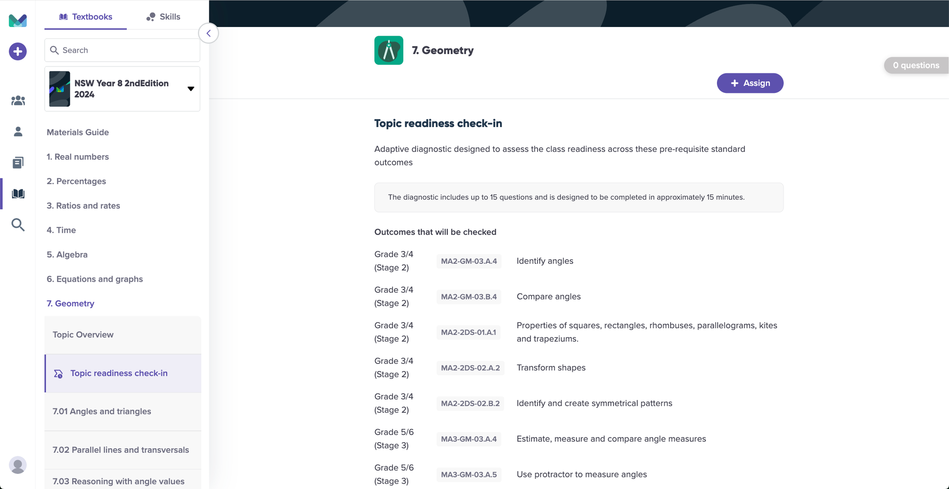Open the user profile avatar
Screen dimensions: 949x489
click(18, 465)
